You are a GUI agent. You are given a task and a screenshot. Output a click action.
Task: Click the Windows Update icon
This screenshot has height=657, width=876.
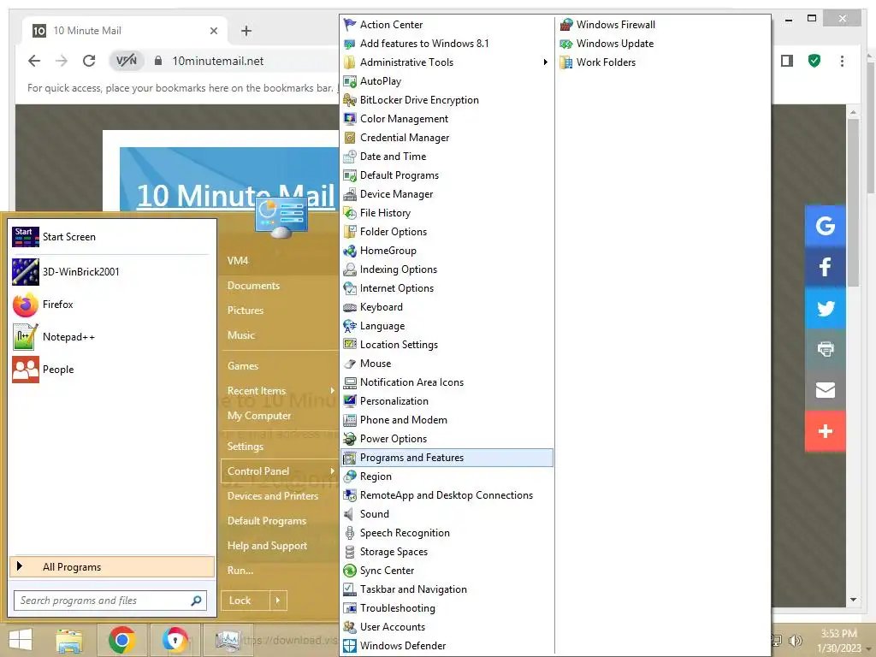click(x=566, y=44)
